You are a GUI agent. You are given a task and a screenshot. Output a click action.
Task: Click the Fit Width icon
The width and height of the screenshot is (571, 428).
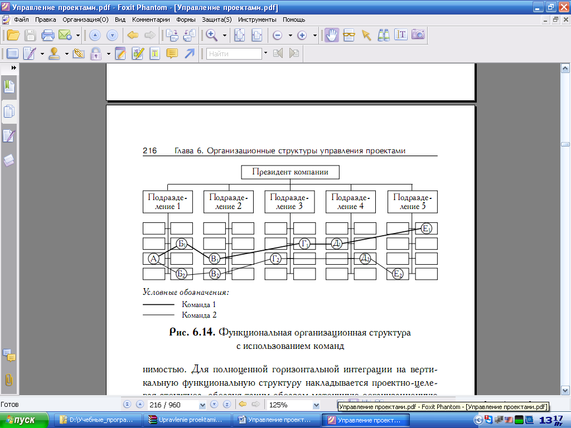(x=257, y=35)
